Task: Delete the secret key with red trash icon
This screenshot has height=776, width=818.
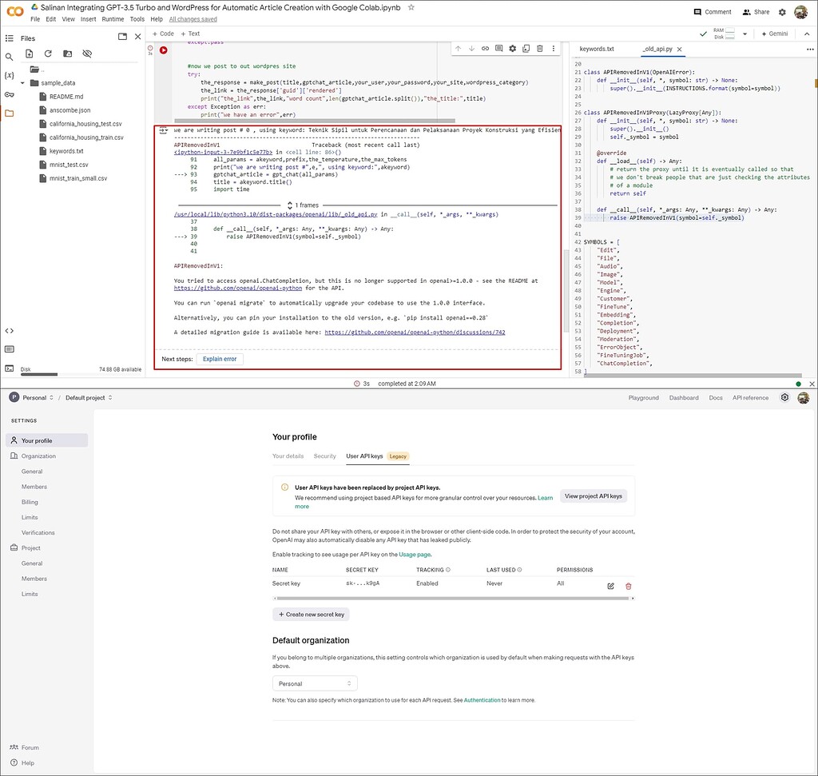Action: click(x=628, y=586)
